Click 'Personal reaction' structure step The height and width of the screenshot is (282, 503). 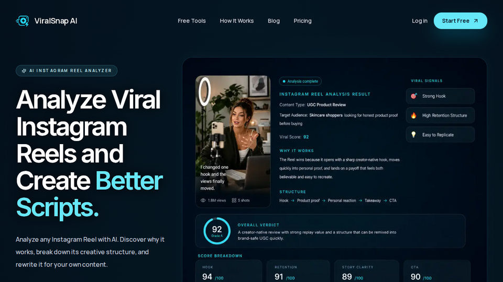click(x=342, y=201)
